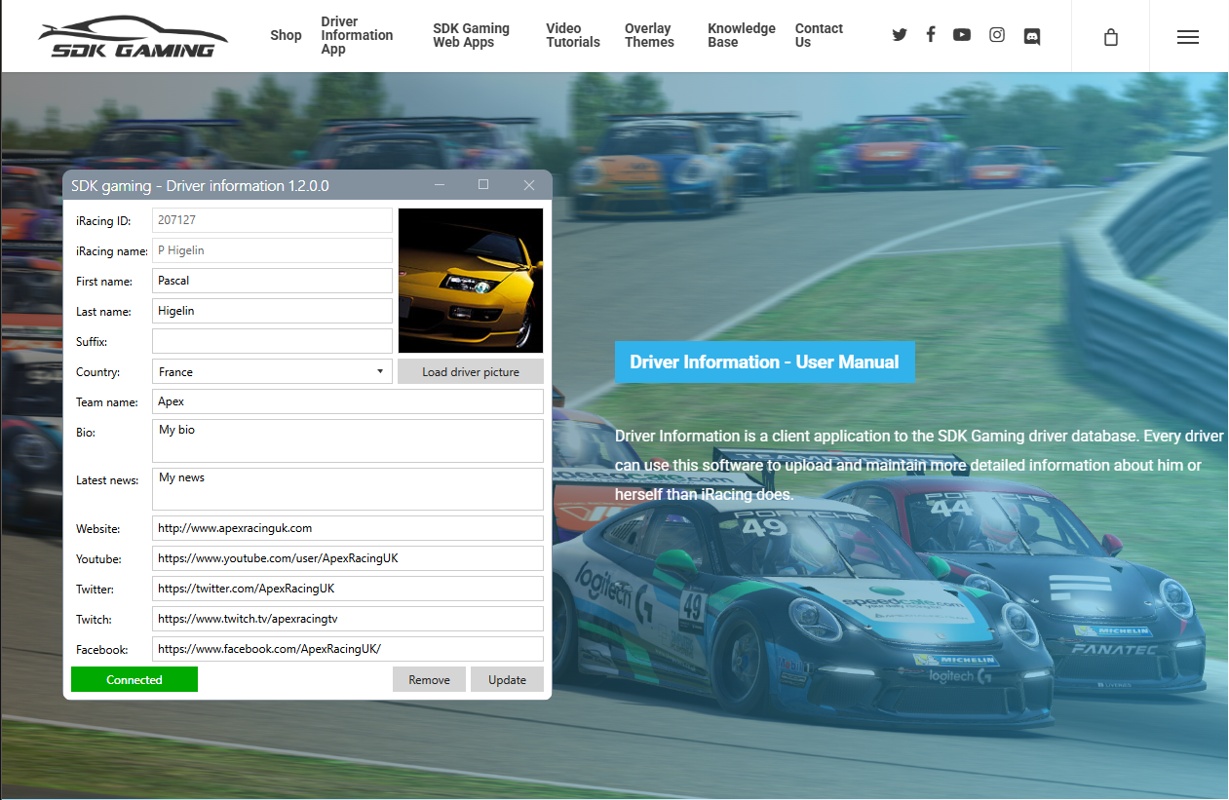Open the shopping bag cart
The height and width of the screenshot is (800, 1229).
[x=1111, y=37]
